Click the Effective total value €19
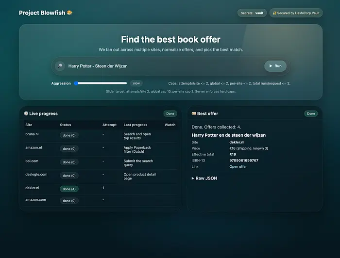This screenshot has height=258, width=340. point(233,154)
